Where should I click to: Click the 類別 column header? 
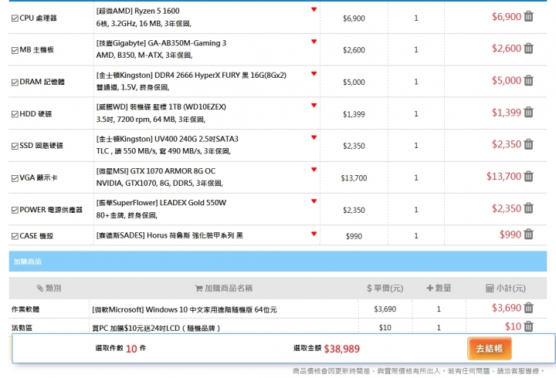49,288
